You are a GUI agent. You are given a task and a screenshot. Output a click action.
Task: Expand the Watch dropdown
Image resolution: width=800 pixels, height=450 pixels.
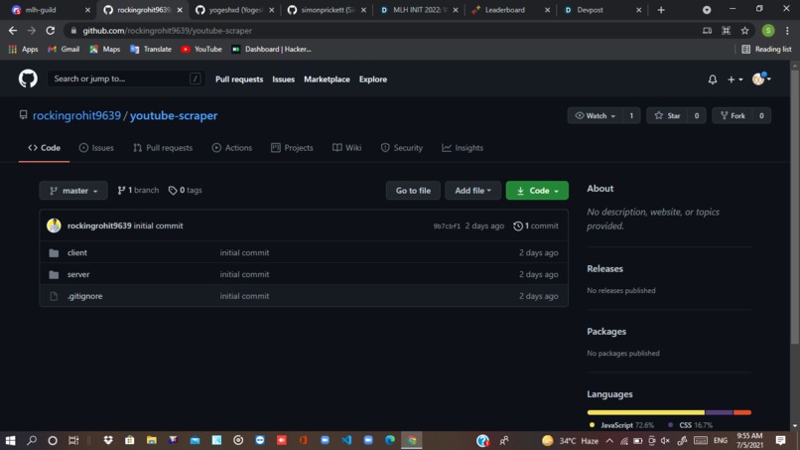point(595,115)
